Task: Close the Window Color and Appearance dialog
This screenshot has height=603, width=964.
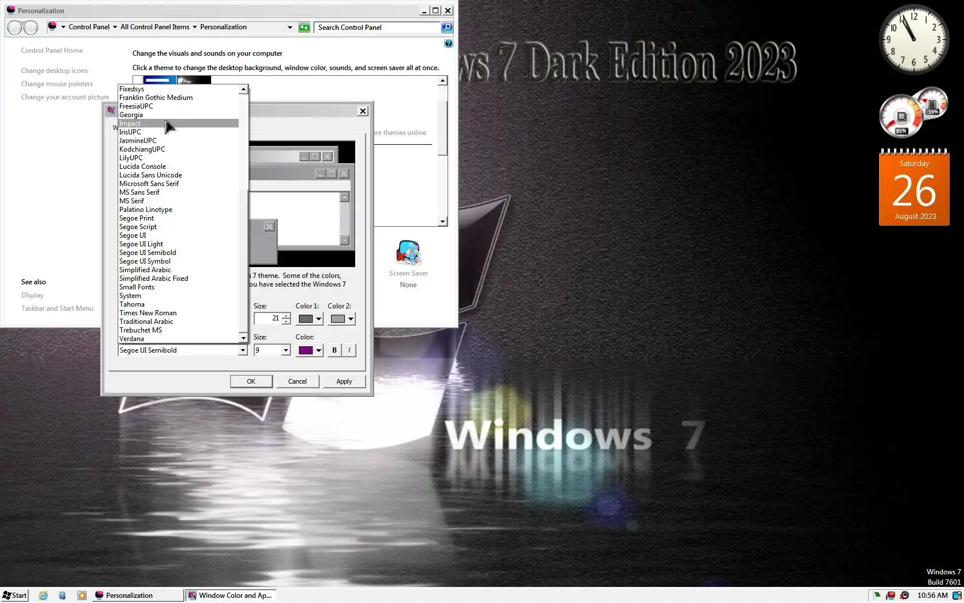Action: (363, 111)
